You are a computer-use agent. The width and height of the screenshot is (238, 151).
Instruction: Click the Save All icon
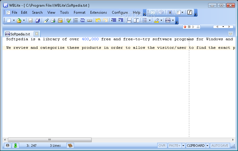coord(37,20)
